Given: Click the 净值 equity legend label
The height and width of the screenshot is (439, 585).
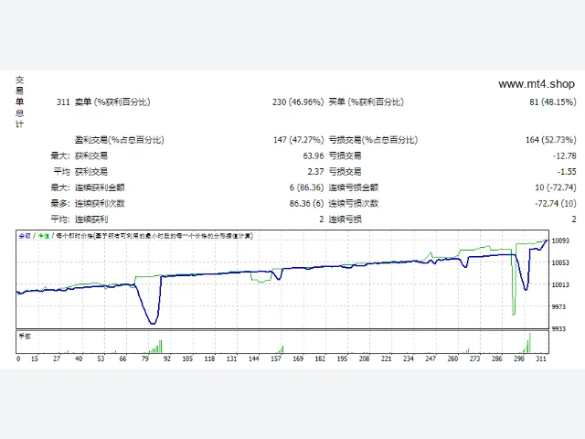Looking at the screenshot, I should tap(43, 236).
